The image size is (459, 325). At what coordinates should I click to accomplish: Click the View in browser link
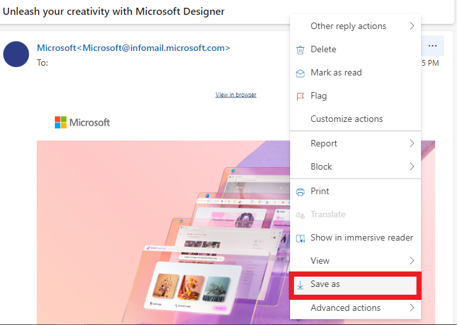pyautogui.click(x=236, y=95)
